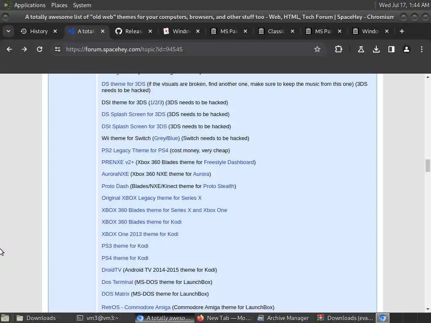Open the DOS Matrix link
This screenshot has height=323, width=431.
pyautogui.click(x=115, y=294)
